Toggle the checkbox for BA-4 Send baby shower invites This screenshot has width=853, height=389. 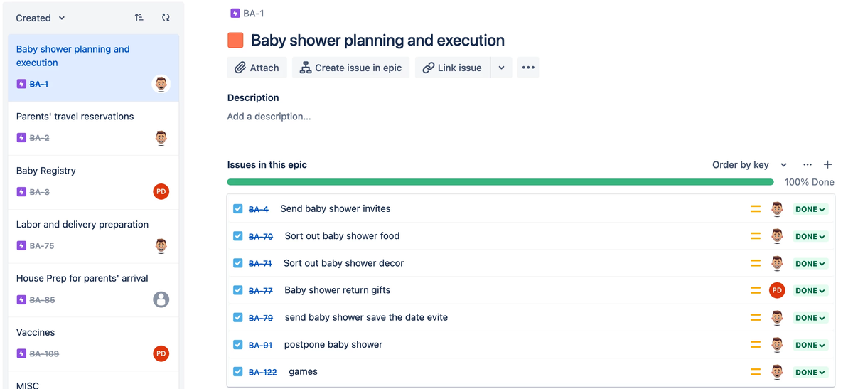coord(238,209)
